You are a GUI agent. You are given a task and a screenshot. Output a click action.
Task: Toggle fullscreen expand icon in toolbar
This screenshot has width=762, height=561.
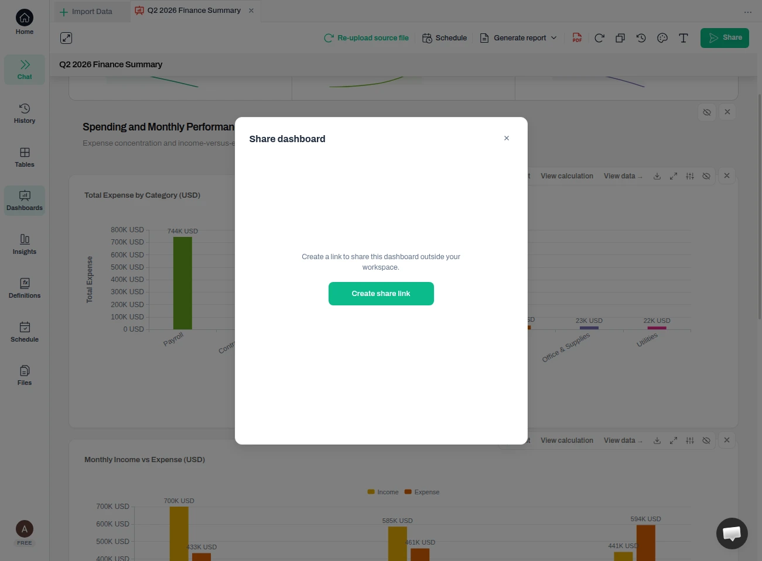click(x=66, y=38)
